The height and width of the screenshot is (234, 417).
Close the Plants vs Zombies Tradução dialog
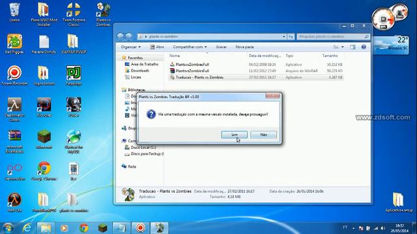(272, 96)
